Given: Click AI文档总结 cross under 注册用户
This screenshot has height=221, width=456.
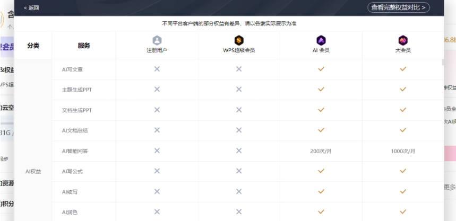Looking at the screenshot, I should (157, 130).
